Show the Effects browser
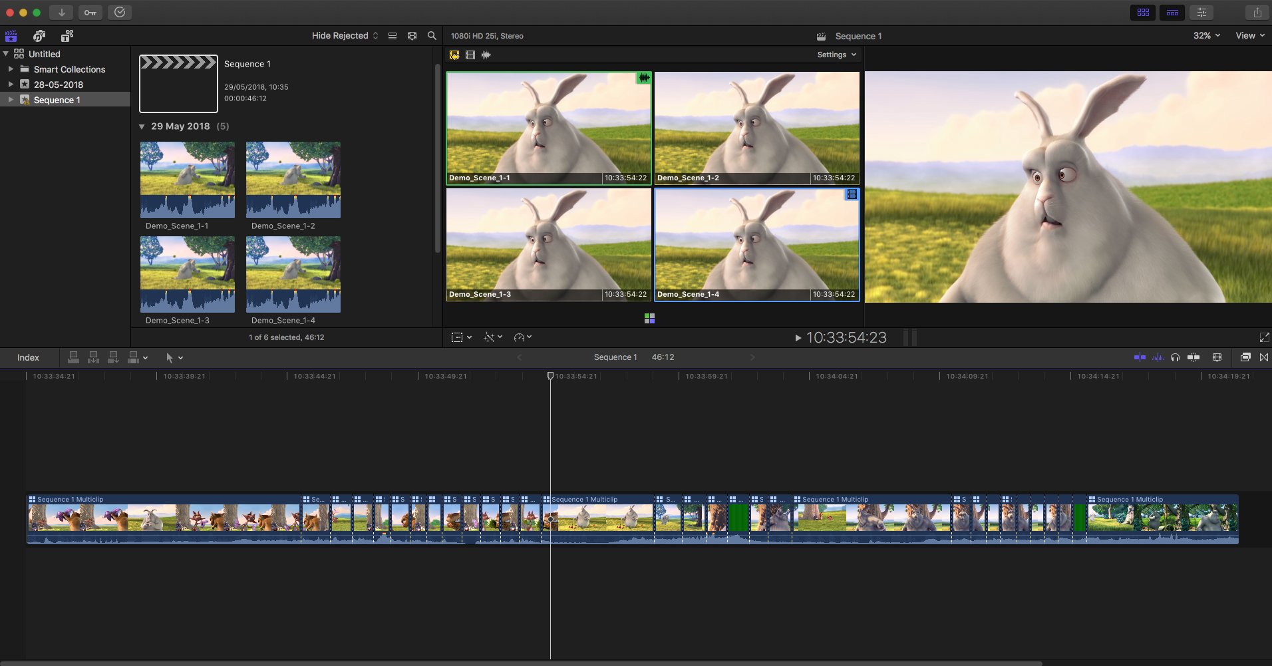The image size is (1272, 666). (1245, 357)
